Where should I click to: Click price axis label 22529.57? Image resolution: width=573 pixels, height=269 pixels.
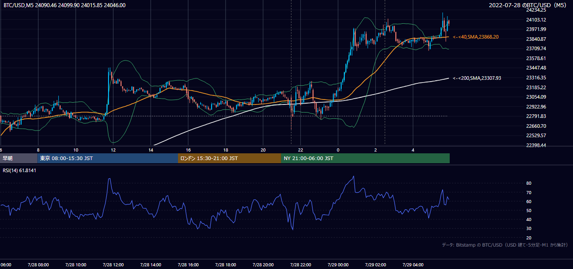pos(536,135)
